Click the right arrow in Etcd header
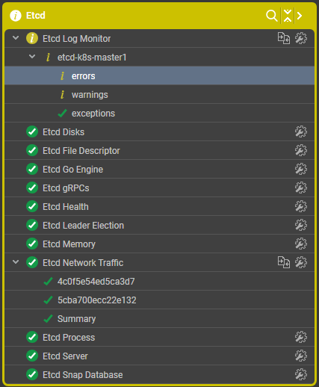Viewport: 319px width, 387px height. (x=300, y=16)
